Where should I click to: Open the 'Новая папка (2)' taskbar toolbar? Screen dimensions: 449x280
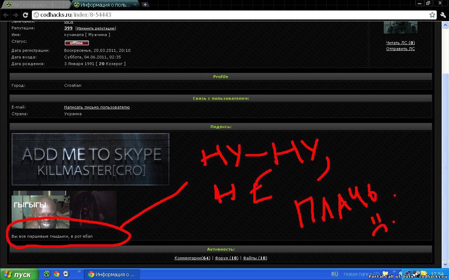(361, 274)
